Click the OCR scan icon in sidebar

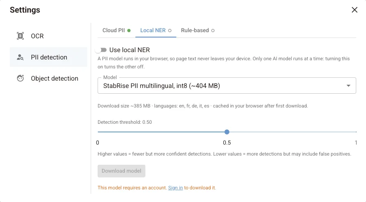20,36
